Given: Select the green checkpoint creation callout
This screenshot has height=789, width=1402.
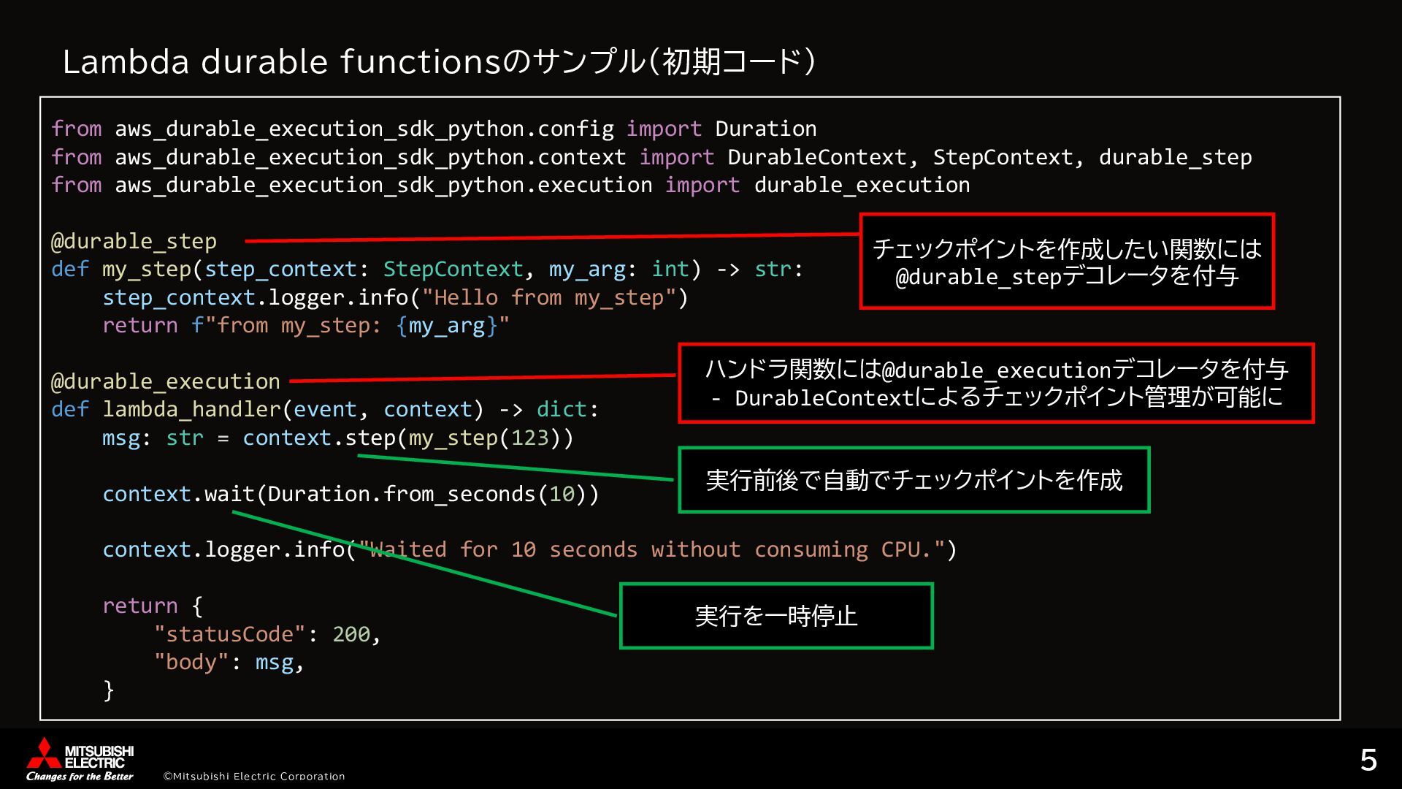Looking at the screenshot, I should [x=913, y=480].
